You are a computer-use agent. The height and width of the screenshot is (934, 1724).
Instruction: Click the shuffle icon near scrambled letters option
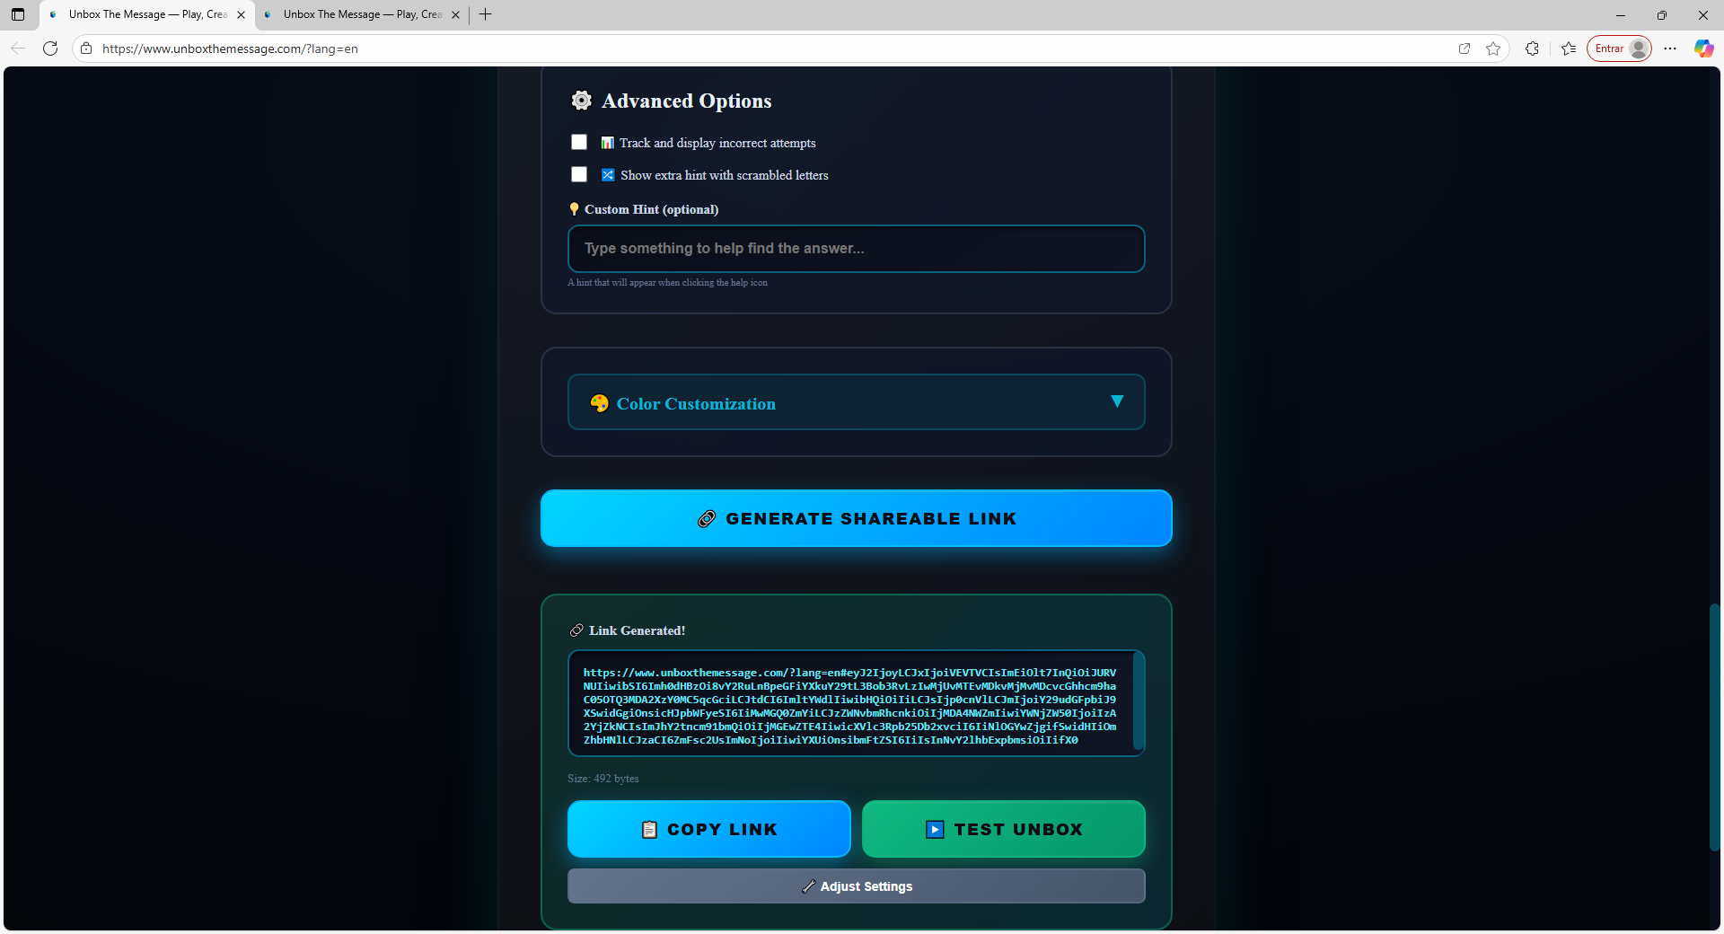tap(608, 174)
